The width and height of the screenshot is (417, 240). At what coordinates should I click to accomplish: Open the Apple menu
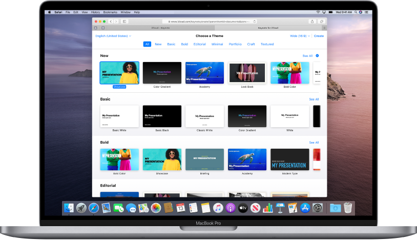click(x=50, y=12)
